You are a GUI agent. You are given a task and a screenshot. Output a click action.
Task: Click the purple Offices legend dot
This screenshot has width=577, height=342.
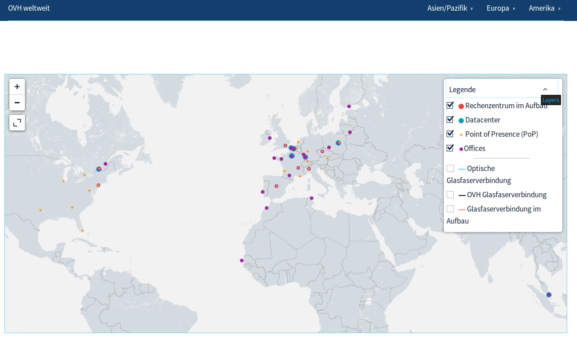click(461, 149)
